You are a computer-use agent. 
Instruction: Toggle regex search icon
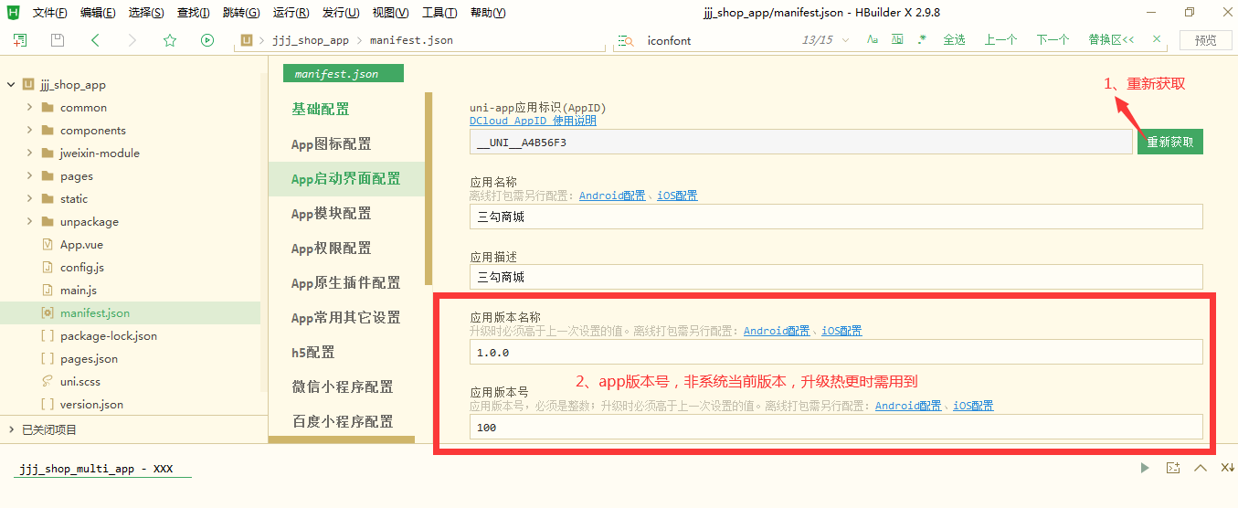click(922, 40)
